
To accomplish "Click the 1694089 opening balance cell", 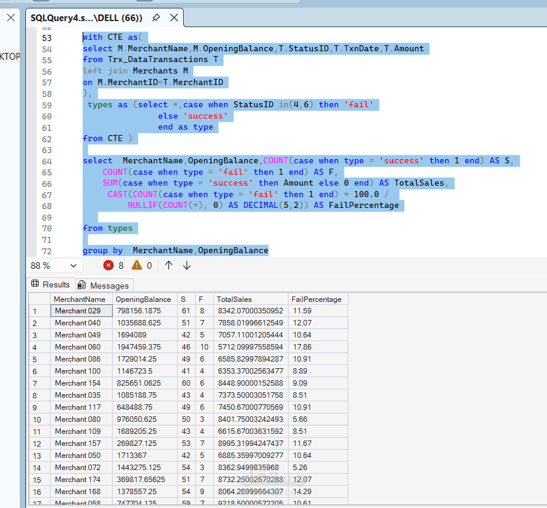I will tap(145, 335).
